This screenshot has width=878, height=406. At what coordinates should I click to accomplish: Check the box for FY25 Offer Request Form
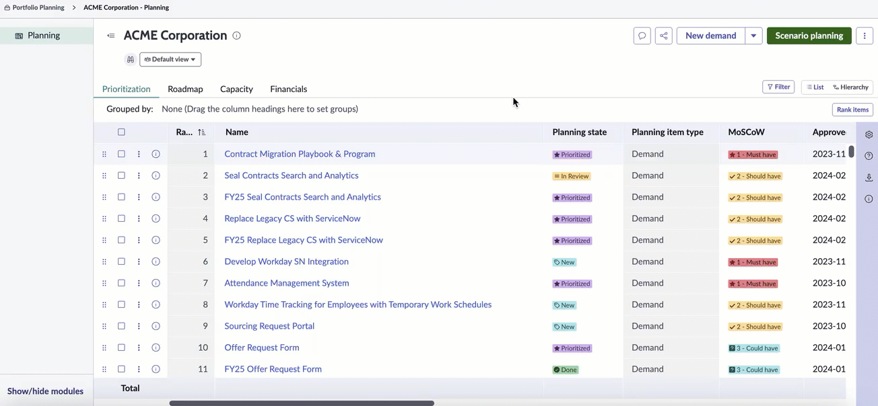[121, 369]
